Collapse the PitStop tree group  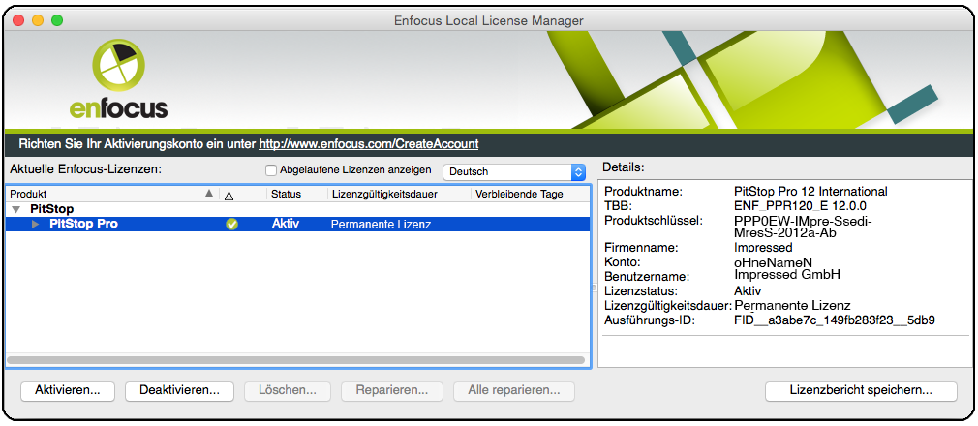15,209
